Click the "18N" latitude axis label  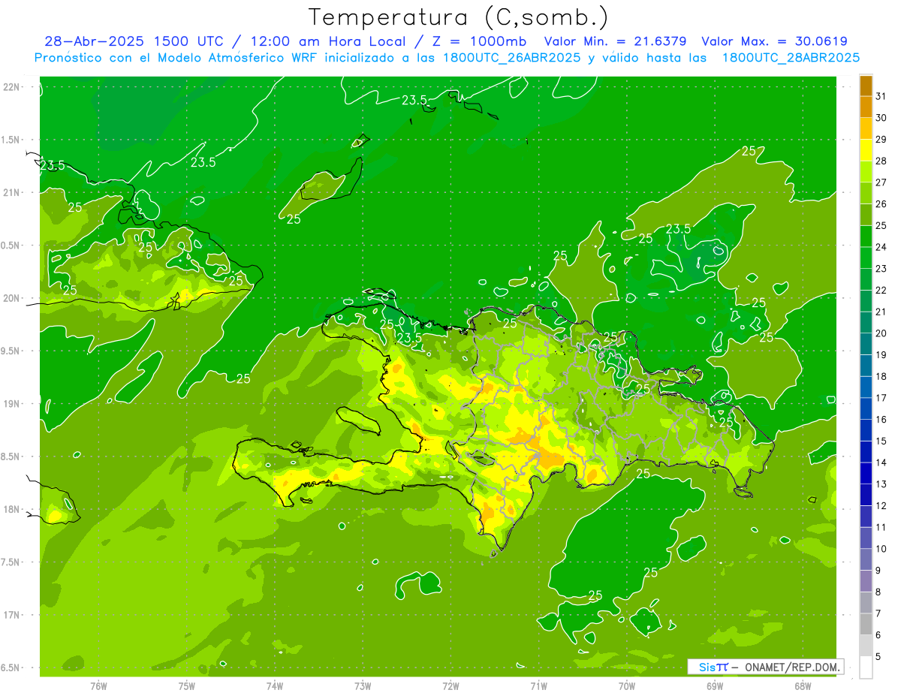click(13, 509)
